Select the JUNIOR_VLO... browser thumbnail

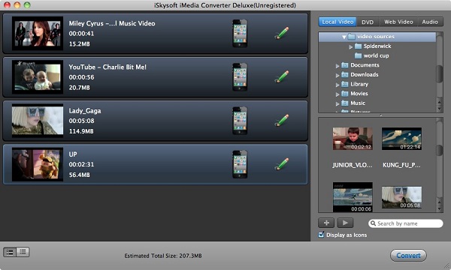[x=353, y=139]
